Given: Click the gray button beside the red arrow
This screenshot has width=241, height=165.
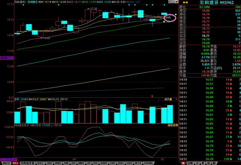Looking at the screenshot, I should point(172,2).
